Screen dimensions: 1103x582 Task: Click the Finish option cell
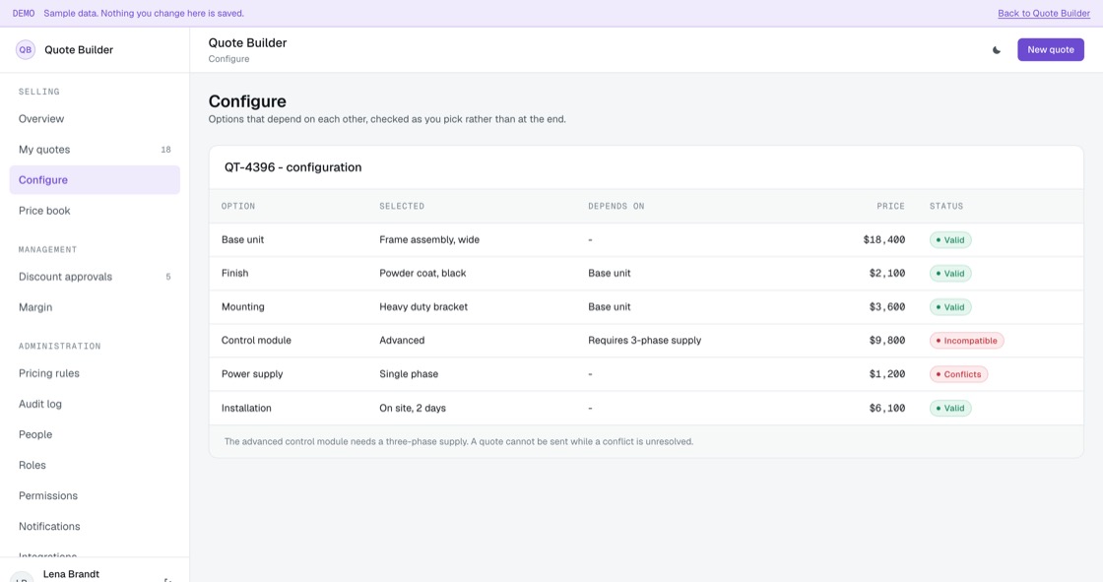235,273
